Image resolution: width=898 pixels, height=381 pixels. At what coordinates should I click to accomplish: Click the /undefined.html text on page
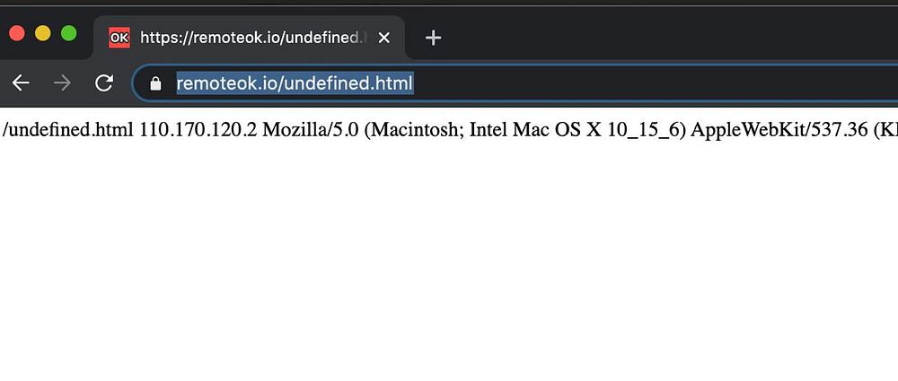pyautogui.click(x=68, y=130)
